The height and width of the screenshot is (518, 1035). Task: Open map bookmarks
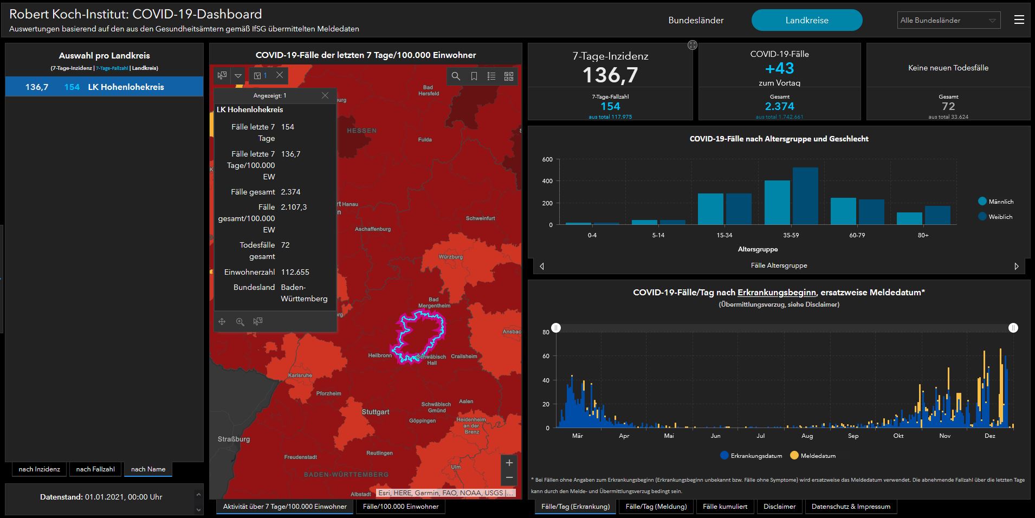click(474, 76)
